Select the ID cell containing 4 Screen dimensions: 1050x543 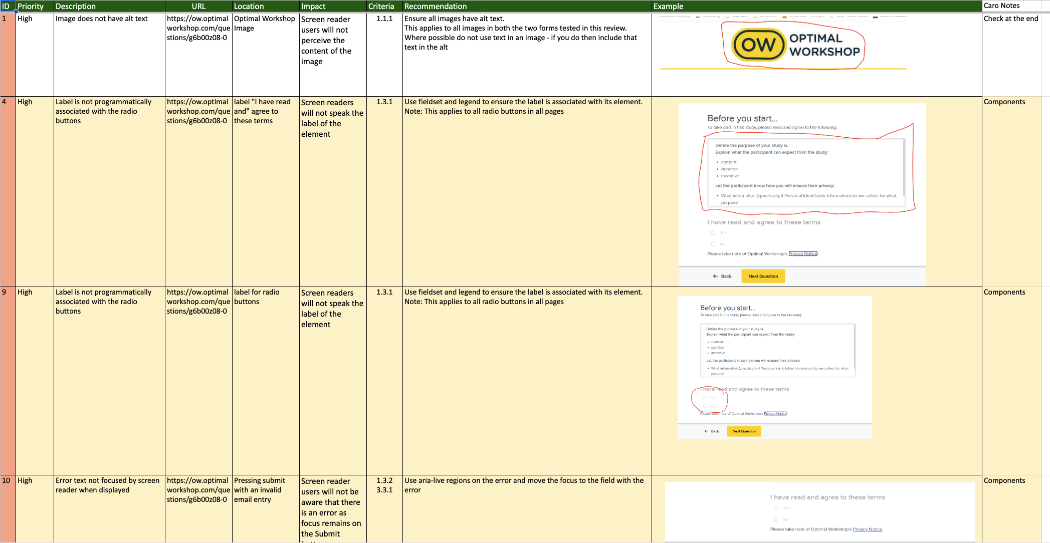coord(8,191)
